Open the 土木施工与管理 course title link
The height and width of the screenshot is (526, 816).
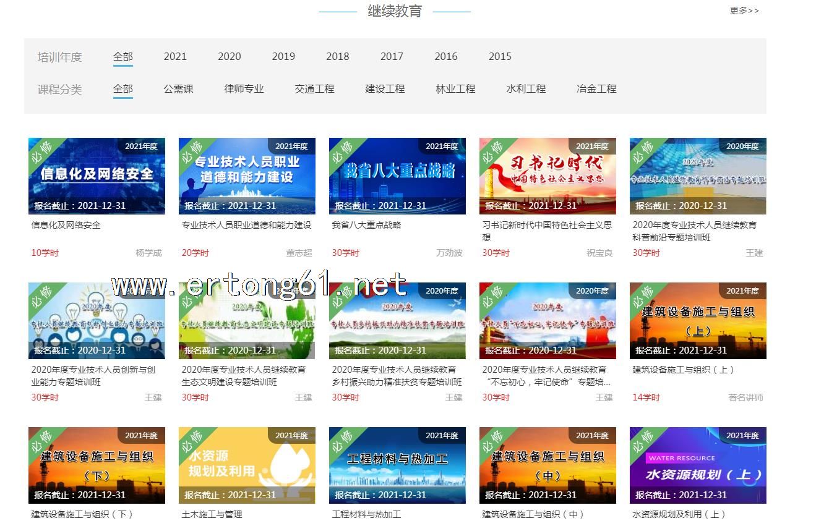click(212, 514)
